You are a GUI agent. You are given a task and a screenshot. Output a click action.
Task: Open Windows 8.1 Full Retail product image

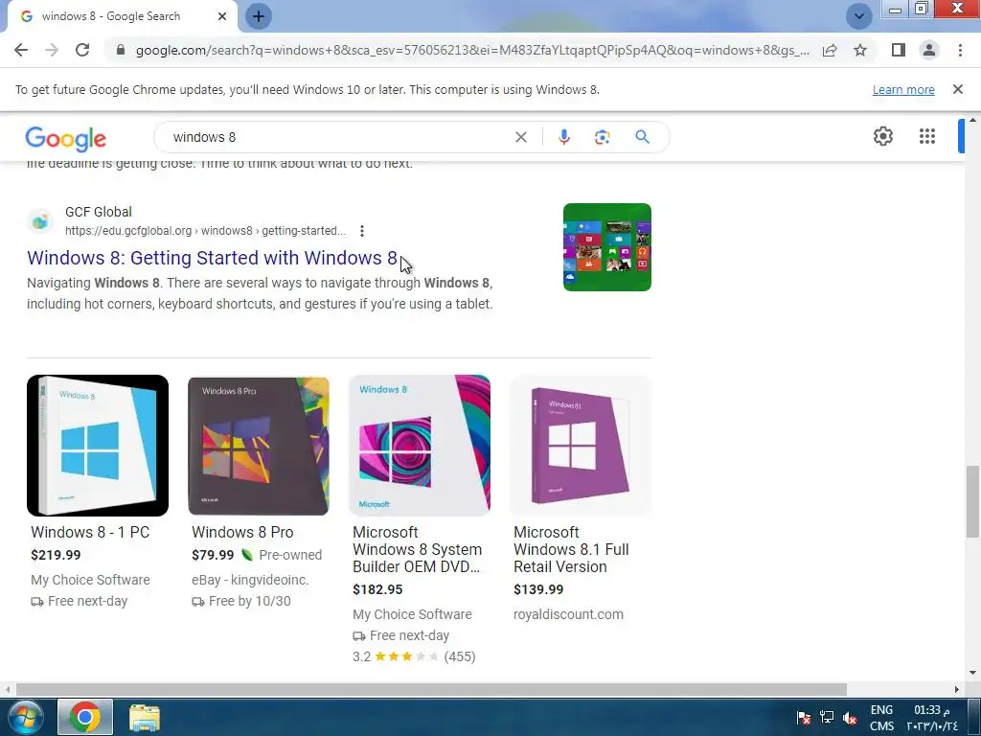tap(580, 446)
